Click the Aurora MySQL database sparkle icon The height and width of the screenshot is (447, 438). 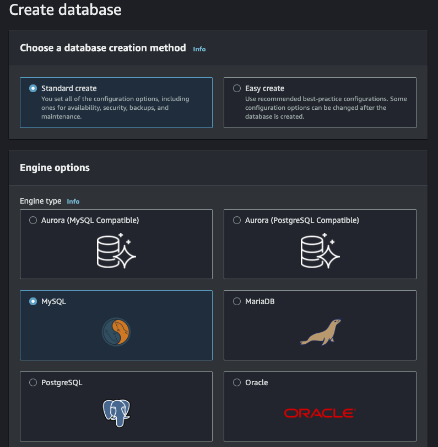coord(116,251)
